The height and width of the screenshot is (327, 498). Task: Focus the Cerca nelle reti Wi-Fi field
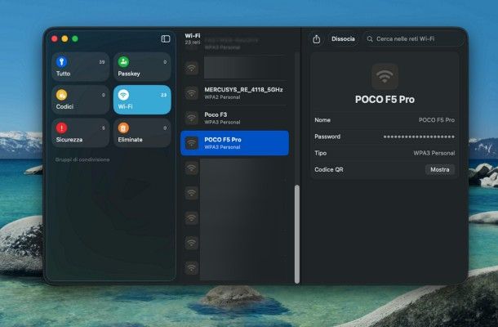tap(414, 38)
